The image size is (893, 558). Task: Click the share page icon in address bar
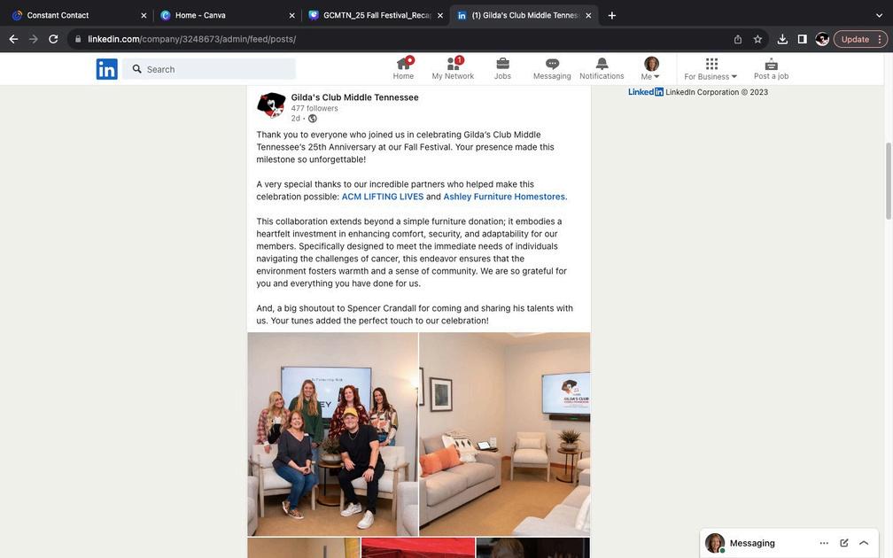(x=737, y=39)
